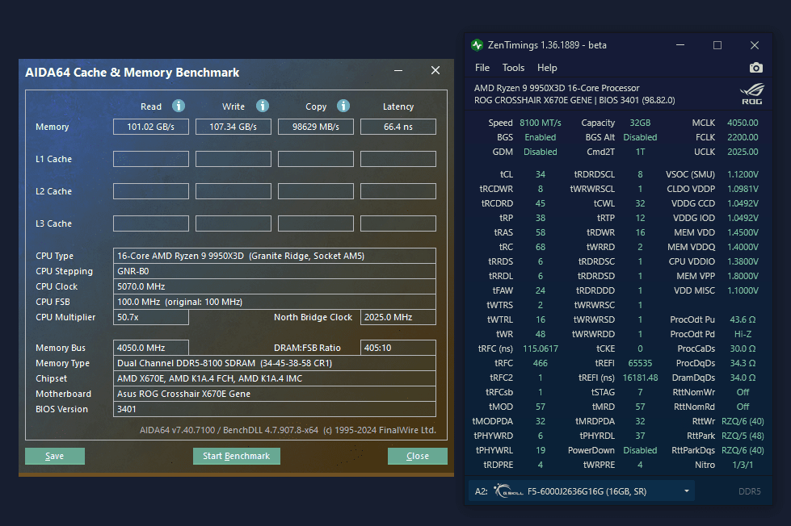Click the Close button in AIDA64
Screen dimensions: 791x526
417,456
